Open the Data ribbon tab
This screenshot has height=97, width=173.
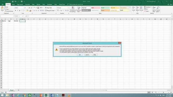coord(33,4)
